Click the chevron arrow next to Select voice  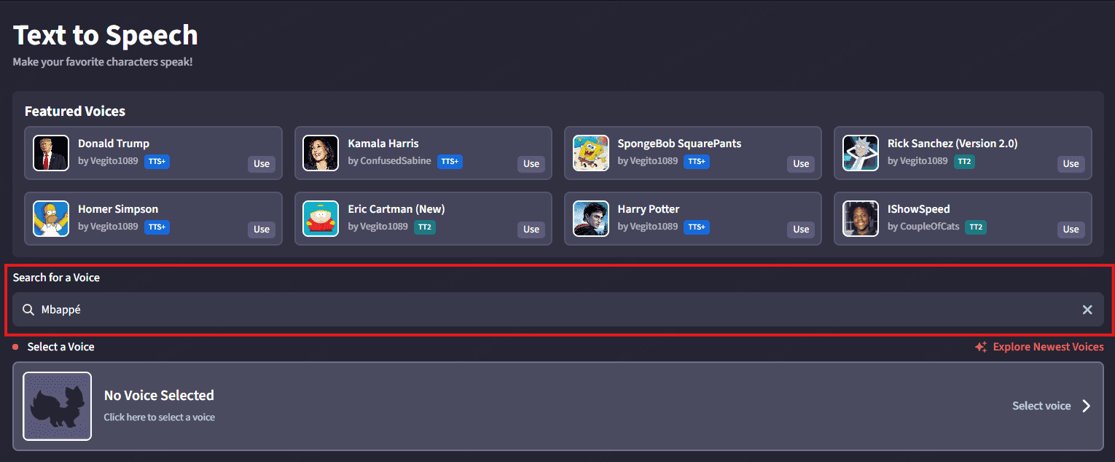point(1086,406)
